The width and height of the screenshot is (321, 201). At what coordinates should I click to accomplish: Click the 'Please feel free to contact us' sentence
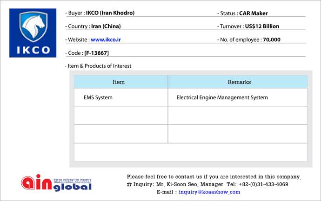(214, 177)
